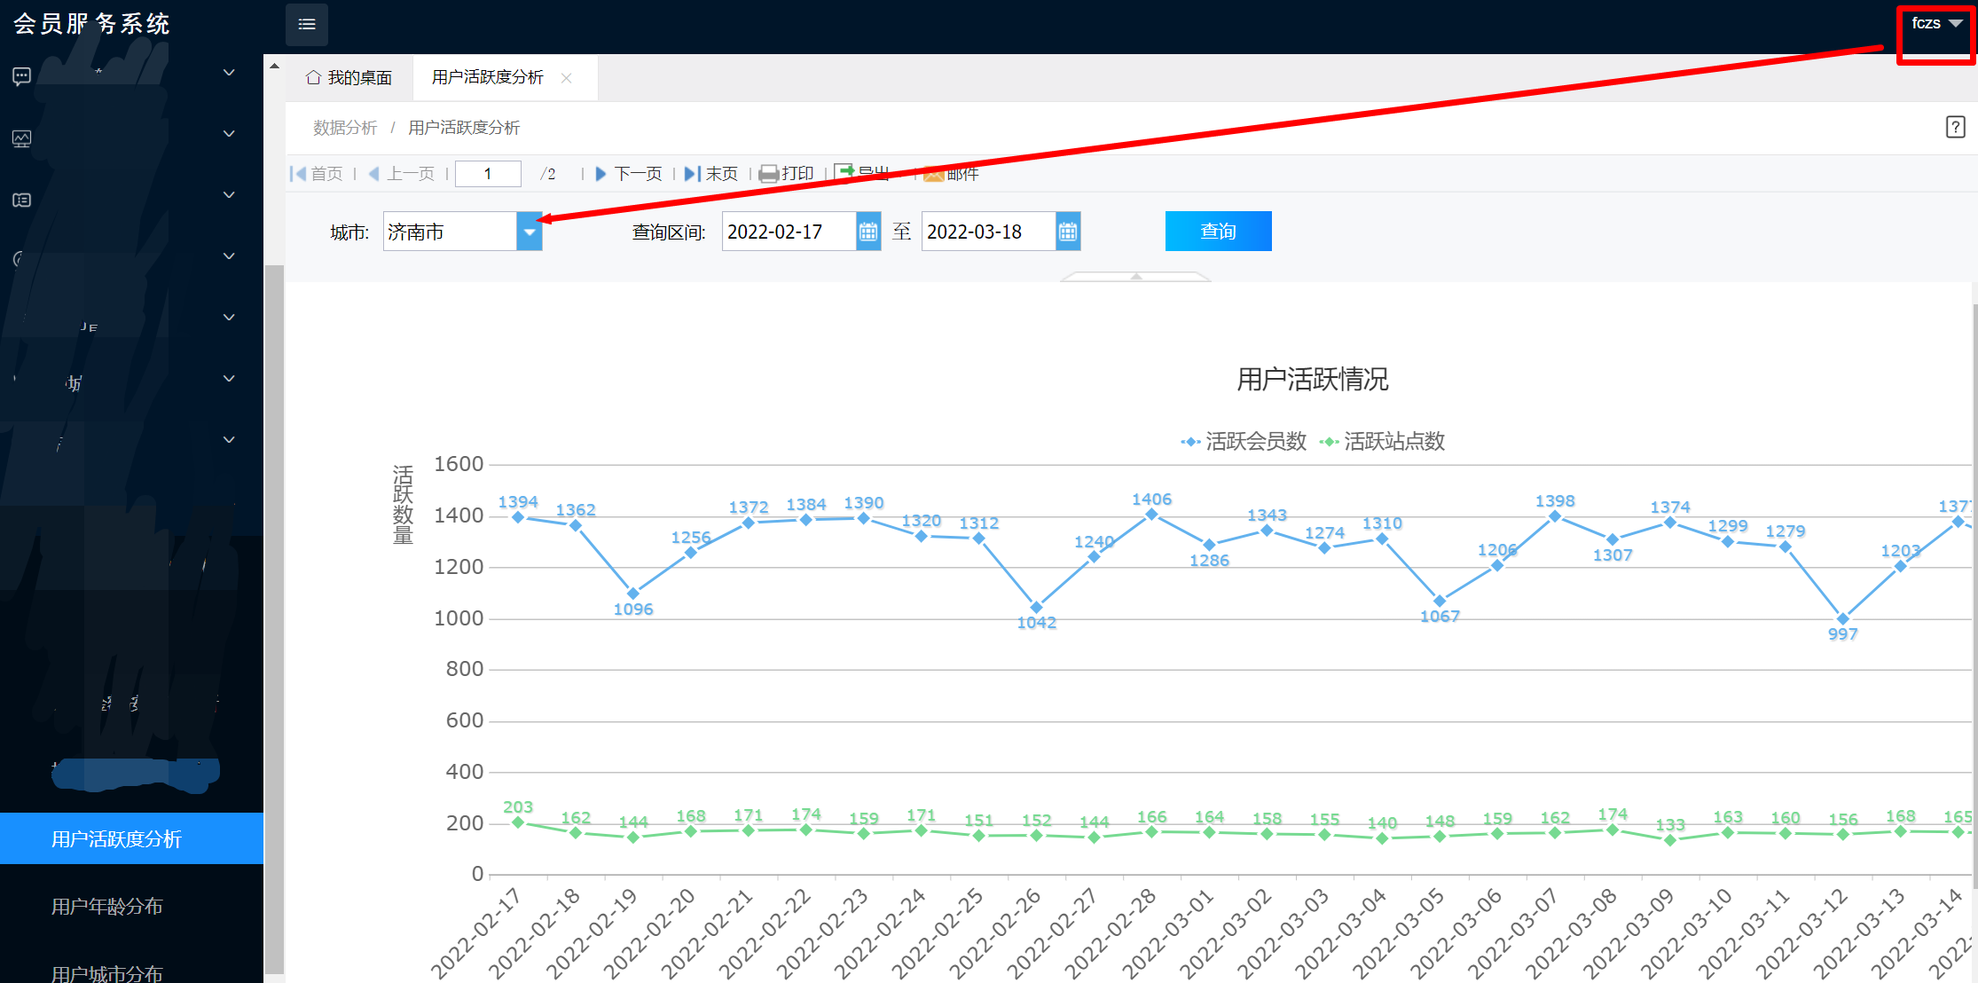Click the 济南市 city input box

450,232
